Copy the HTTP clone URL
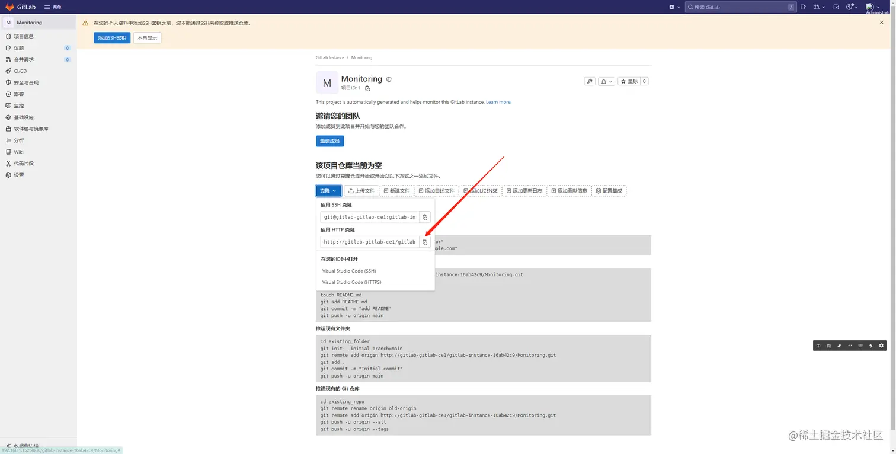Image resolution: width=896 pixels, height=454 pixels. pos(425,242)
